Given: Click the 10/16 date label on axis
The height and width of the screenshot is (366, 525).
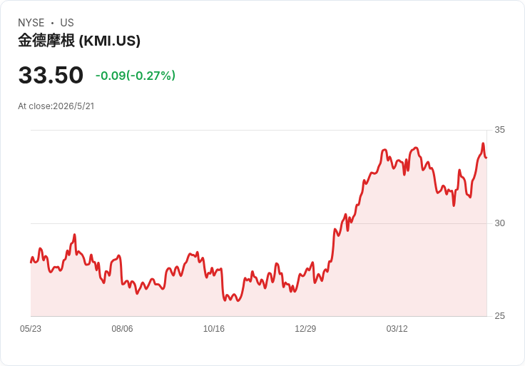Looking at the screenshot, I should 213,329.
